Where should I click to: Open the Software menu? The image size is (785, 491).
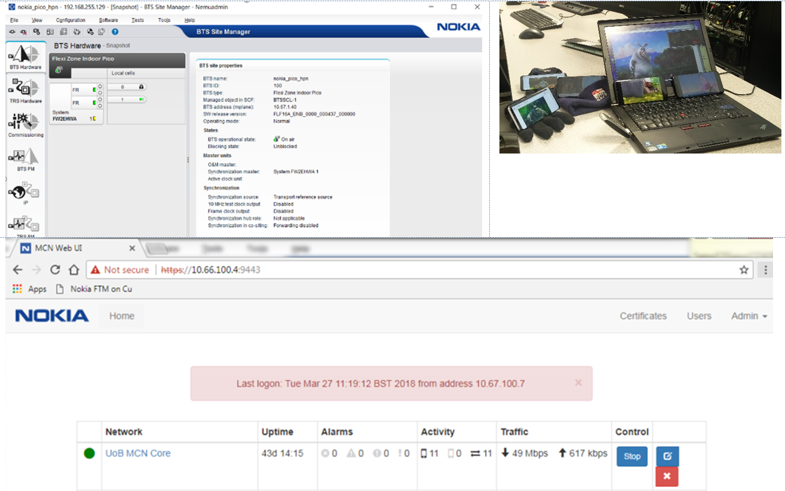tap(108, 20)
